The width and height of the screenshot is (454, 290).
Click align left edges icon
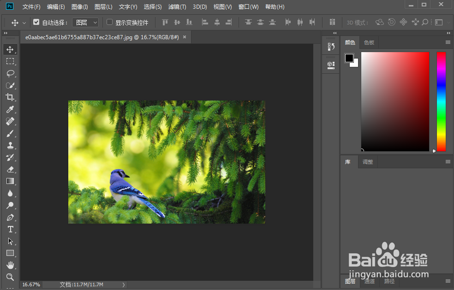click(205, 22)
